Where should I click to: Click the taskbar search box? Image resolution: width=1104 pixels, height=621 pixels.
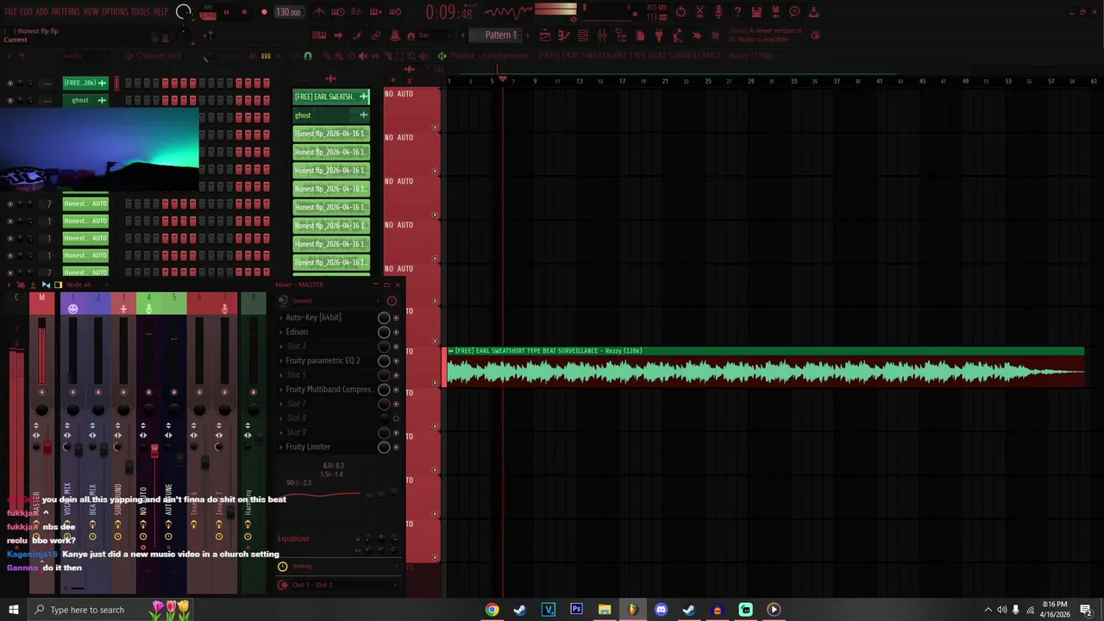pos(110,610)
